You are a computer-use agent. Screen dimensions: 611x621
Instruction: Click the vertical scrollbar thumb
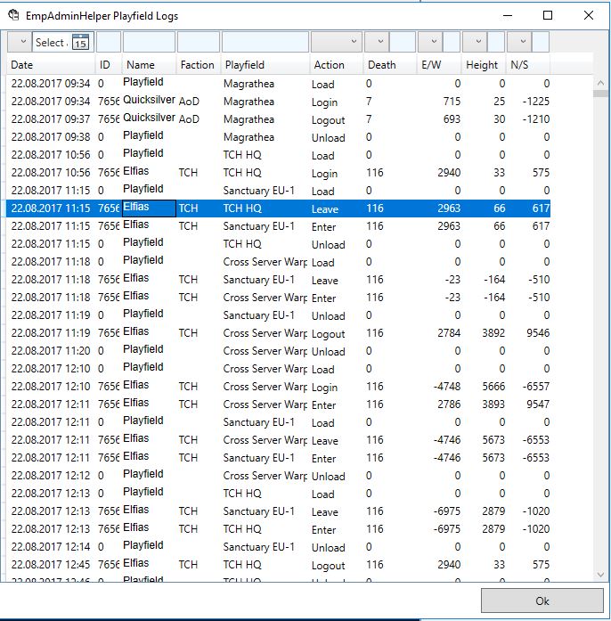pyautogui.click(x=600, y=94)
